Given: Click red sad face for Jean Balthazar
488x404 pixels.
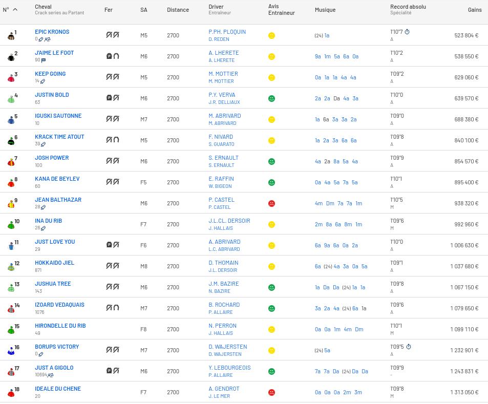Looking at the screenshot, I should [x=271, y=203].
